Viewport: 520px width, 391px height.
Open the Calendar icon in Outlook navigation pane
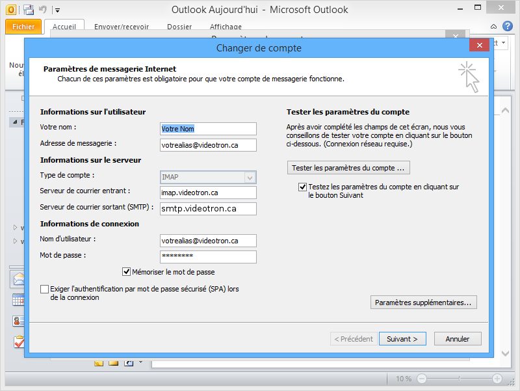[x=18, y=300]
